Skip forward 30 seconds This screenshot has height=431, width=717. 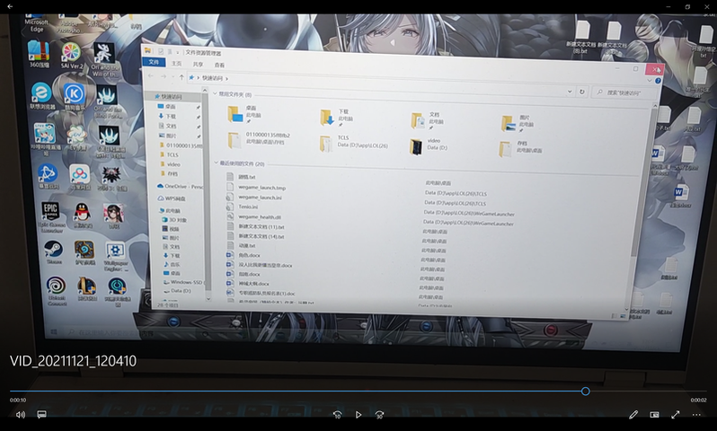pos(379,415)
